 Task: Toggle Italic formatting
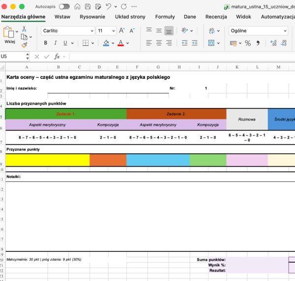click(x=55, y=43)
